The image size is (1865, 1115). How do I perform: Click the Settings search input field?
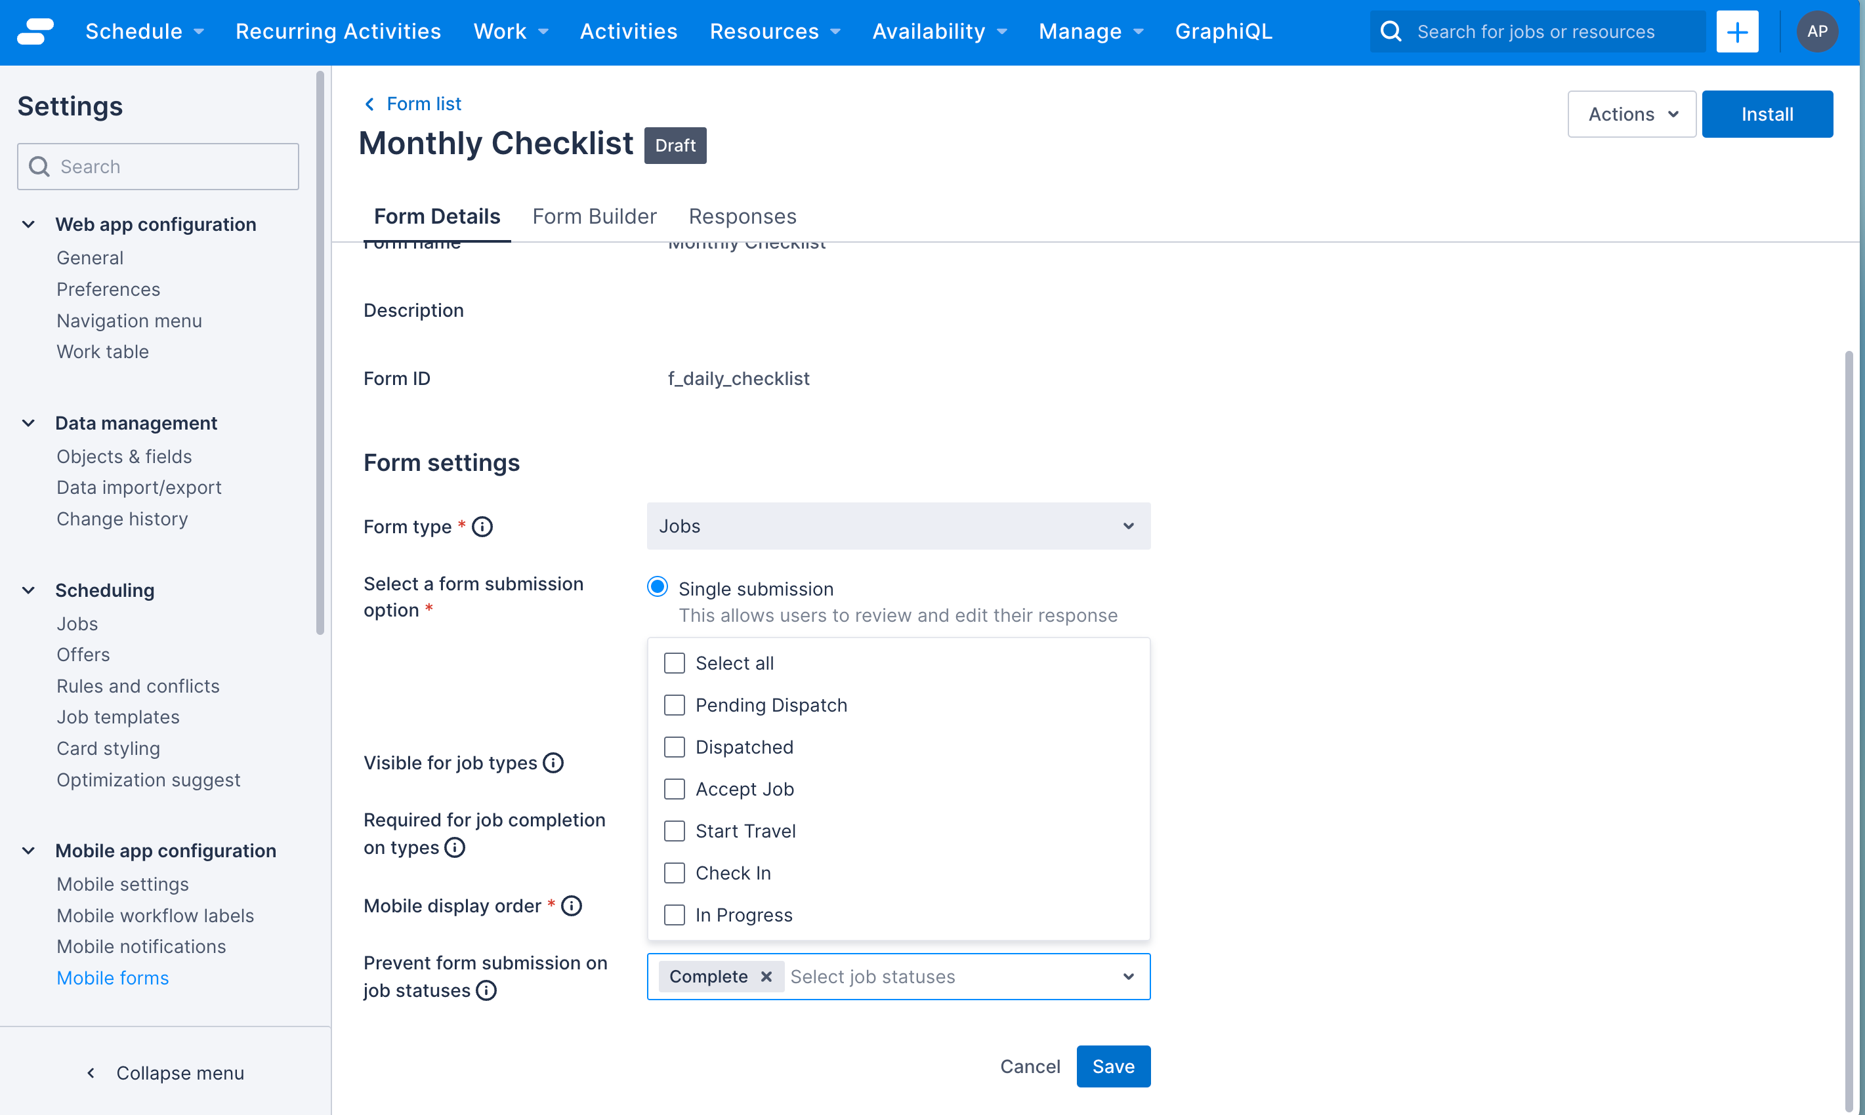(x=158, y=166)
